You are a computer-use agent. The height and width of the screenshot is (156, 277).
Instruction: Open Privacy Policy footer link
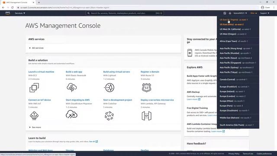(234, 154)
